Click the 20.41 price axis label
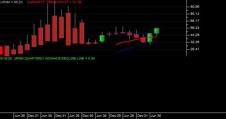 pos(195,49)
